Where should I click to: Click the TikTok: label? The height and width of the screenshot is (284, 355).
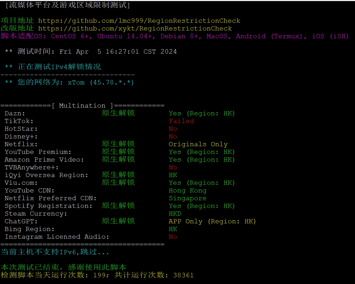tap(19, 121)
